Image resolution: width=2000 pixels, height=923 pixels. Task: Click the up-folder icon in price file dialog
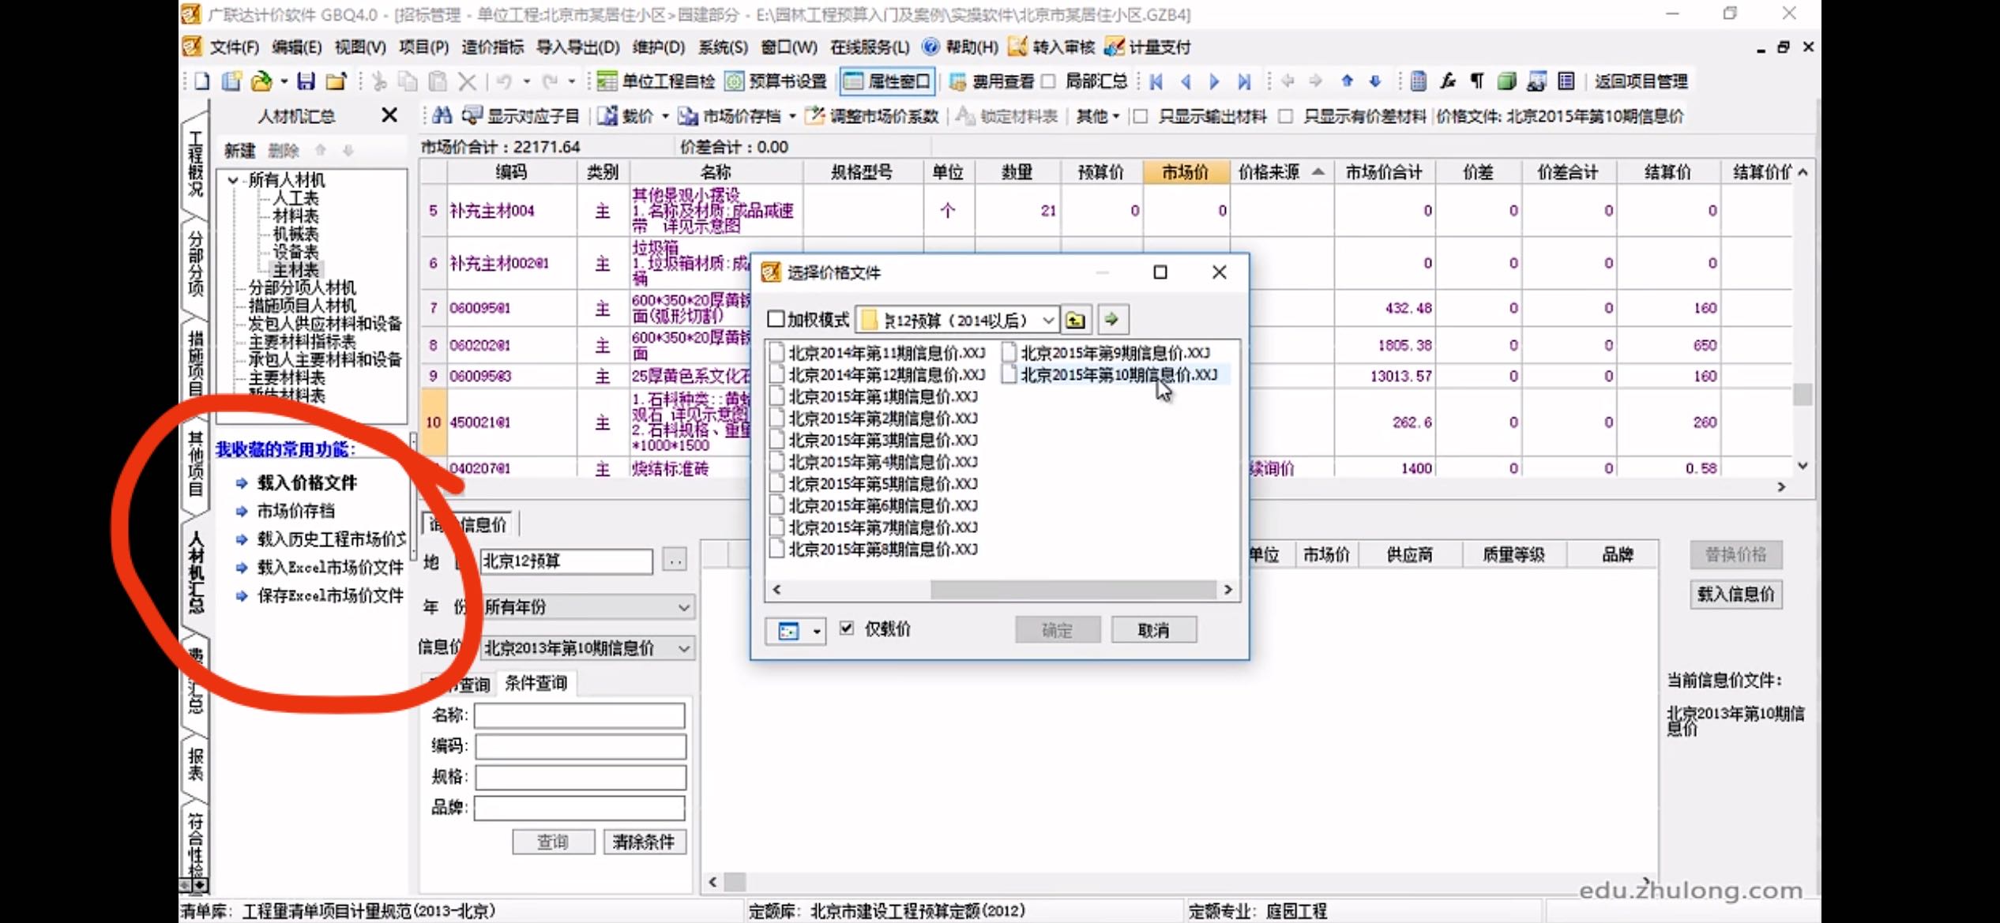1075,320
